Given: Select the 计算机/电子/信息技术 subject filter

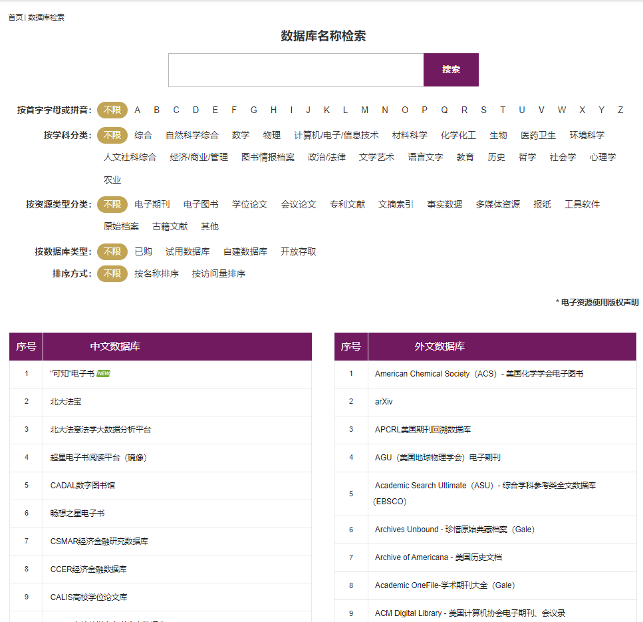Looking at the screenshot, I should [x=336, y=135].
